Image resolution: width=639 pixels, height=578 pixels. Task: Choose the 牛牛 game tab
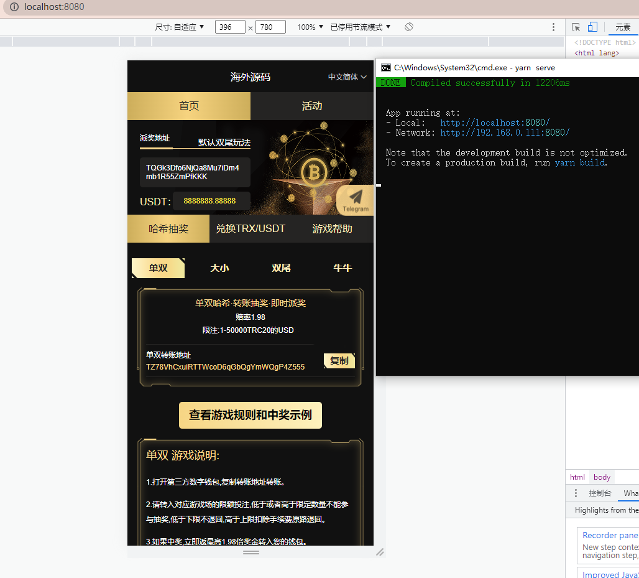pyautogui.click(x=342, y=268)
